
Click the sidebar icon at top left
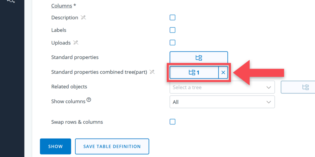[11, 1]
